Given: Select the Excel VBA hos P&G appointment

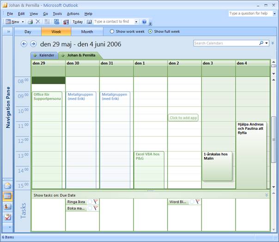Looking at the screenshot, I should click(x=149, y=170).
